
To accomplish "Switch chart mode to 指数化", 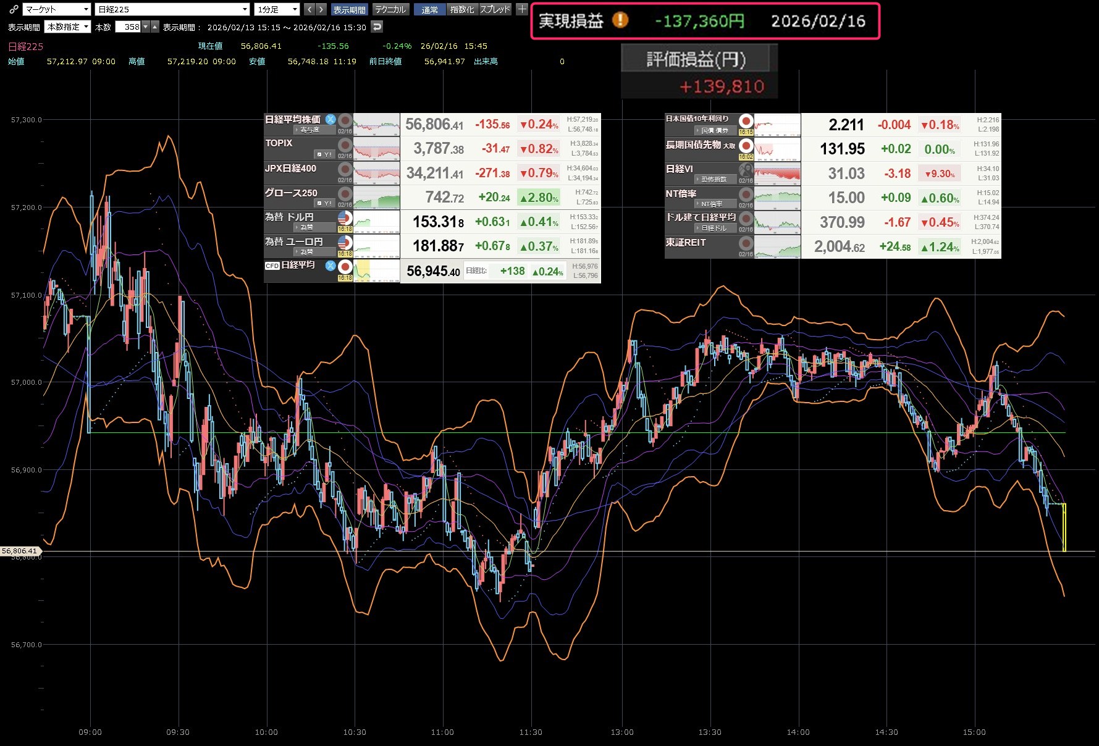I will 462,9.
